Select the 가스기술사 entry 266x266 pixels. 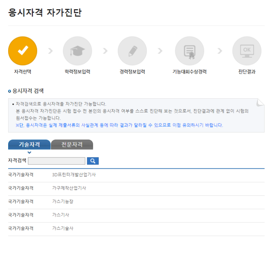click(x=63, y=228)
